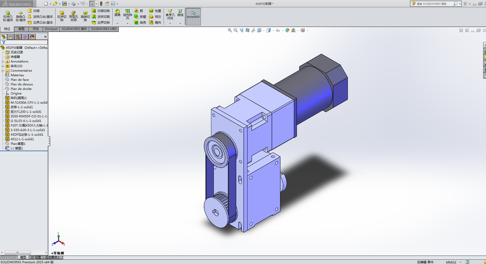Switch to the 3D 视图 bottom tab
This screenshot has width=486, height=264.
click(x=36, y=257)
